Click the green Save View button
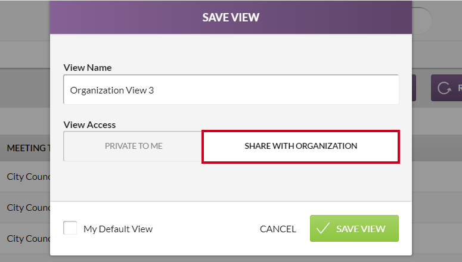 pyautogui.click(x=354, y=229)
